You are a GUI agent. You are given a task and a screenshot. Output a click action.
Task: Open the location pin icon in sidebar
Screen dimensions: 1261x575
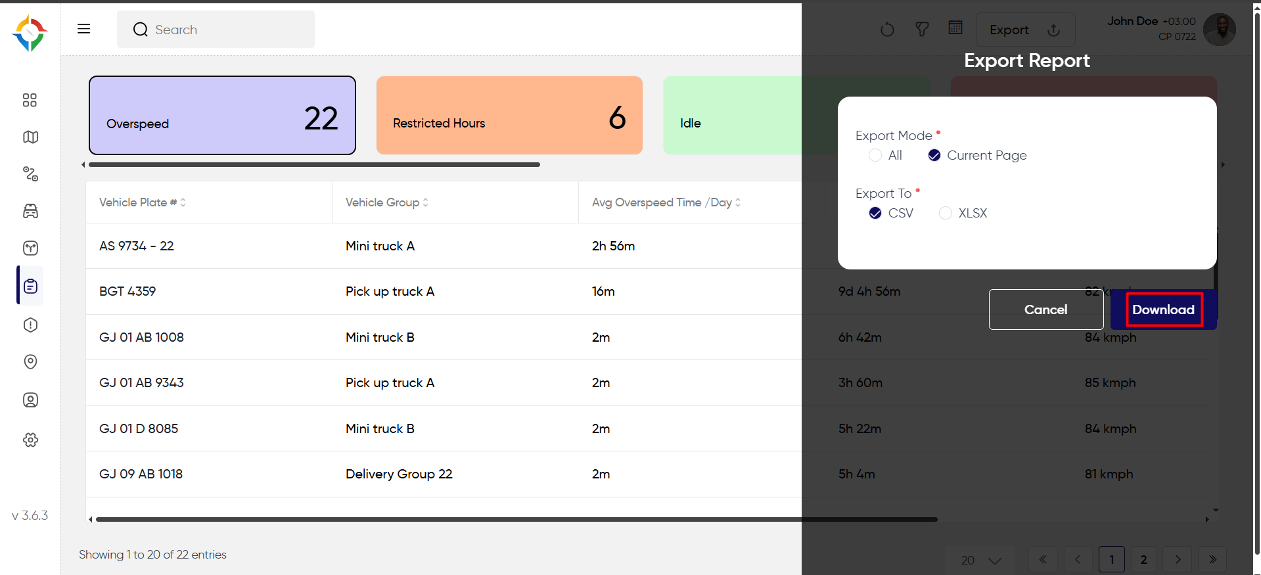pyautogui.click(x=30, y=361)
